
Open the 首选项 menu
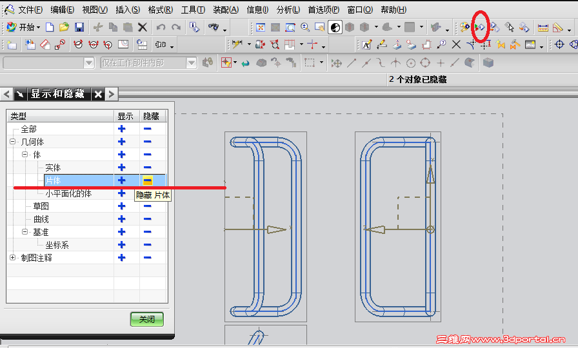click(x=324, y=10)
